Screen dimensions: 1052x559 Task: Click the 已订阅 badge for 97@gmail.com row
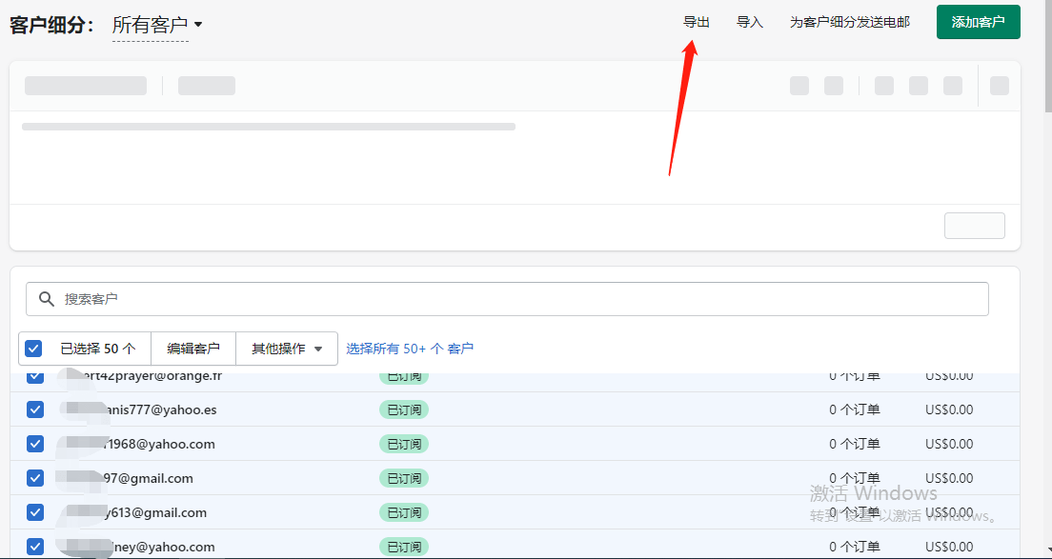404,478
